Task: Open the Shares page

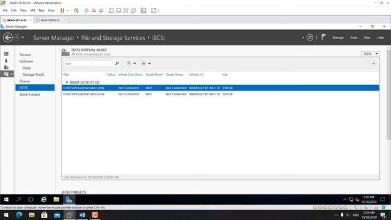Action: click(x=24, y=81)
